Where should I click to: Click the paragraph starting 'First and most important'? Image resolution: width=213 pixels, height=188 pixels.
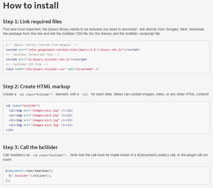(103, 31)
